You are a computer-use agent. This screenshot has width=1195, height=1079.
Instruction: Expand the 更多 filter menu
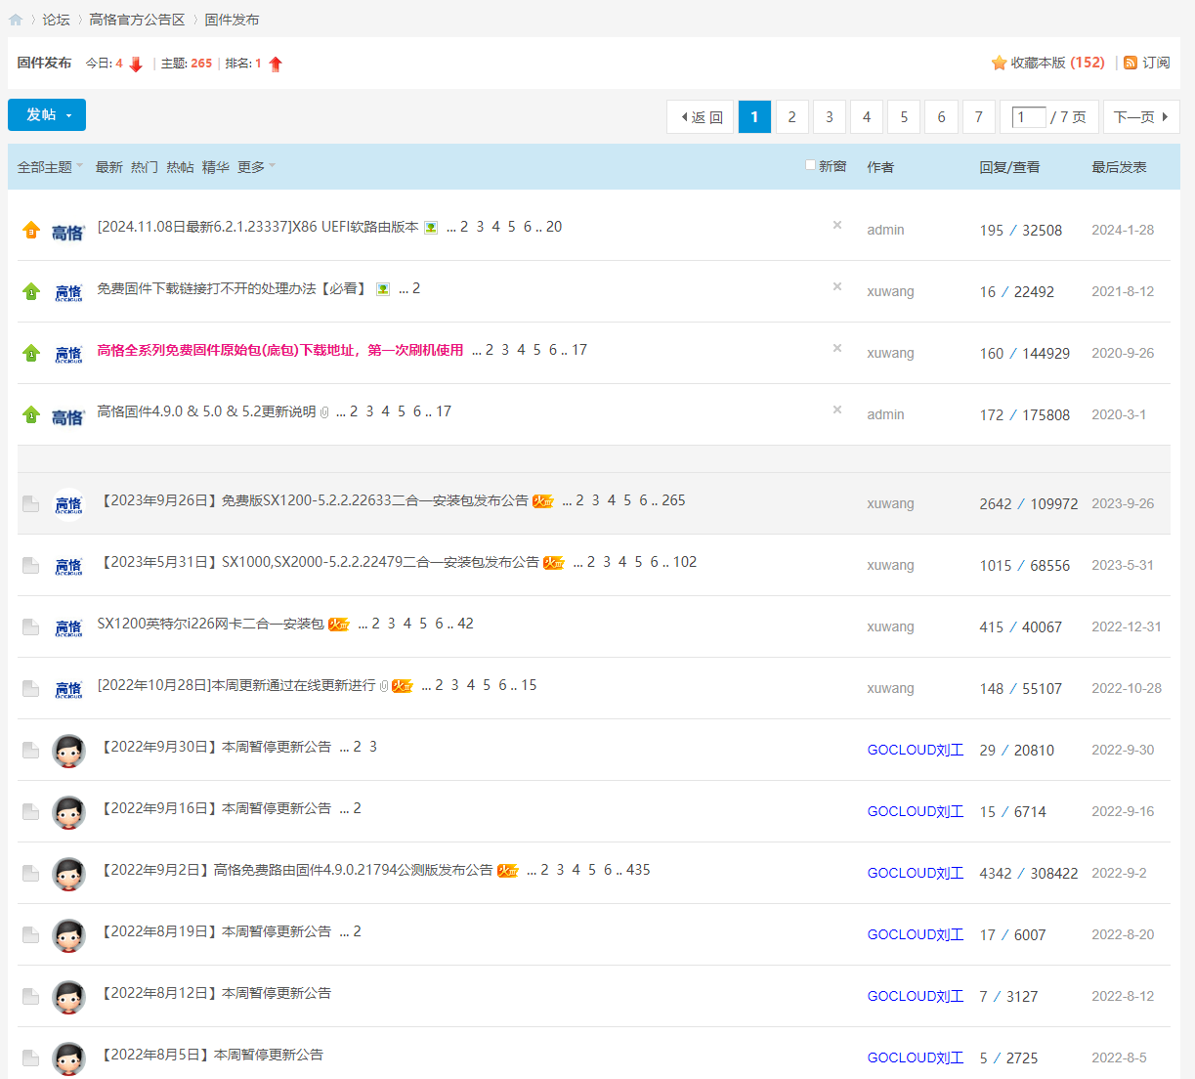click(x=256, y=167)
